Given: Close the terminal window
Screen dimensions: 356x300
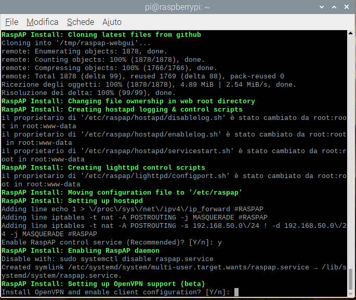Looking at the screenshot, I should [347, 7].
